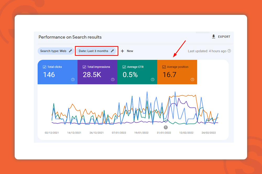Image resolution: width=262 pixels, height=174 pixels.
Task: Open Search type: Web filter chip
Action: click(56, 51)
